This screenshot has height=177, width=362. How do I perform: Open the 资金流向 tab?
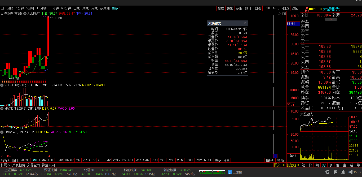(x=48, y=165)
